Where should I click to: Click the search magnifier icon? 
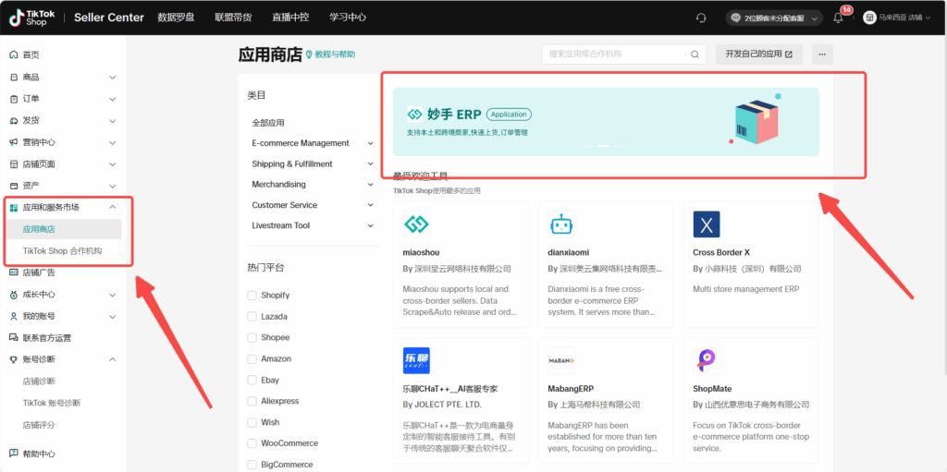[x=695, y=54]
